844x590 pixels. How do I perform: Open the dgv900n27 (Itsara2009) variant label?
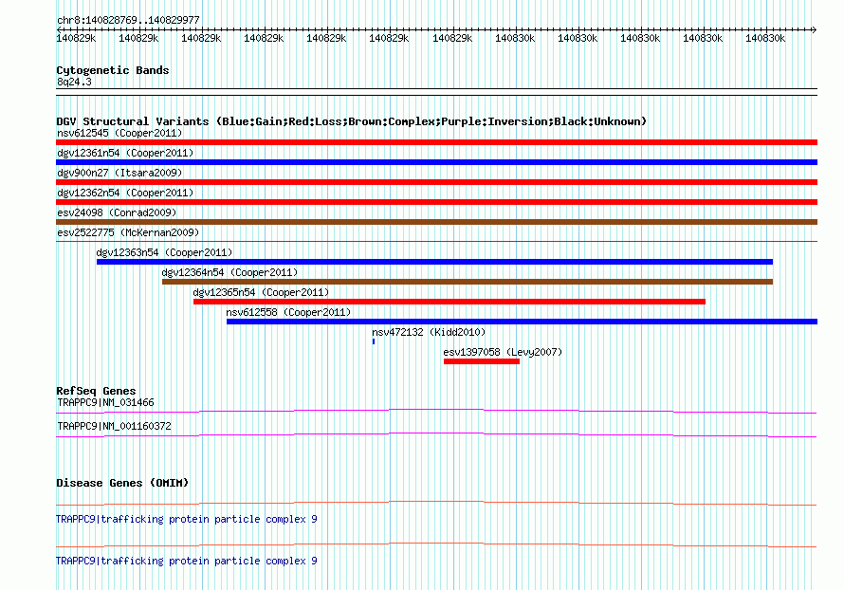click(x=119, y=173)
